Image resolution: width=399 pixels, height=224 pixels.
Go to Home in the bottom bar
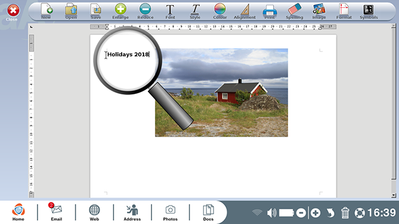coord(18,212)
